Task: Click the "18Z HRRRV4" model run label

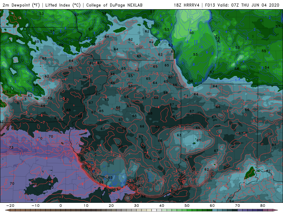Action: 187,5
